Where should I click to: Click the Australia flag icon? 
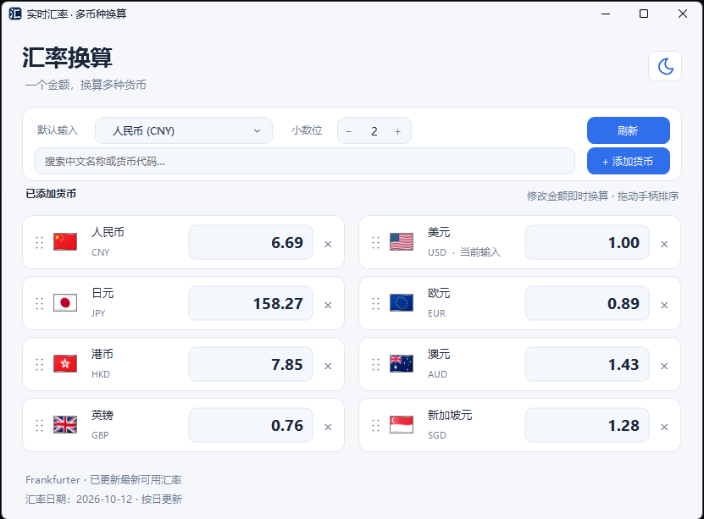[x=402, y=364]
